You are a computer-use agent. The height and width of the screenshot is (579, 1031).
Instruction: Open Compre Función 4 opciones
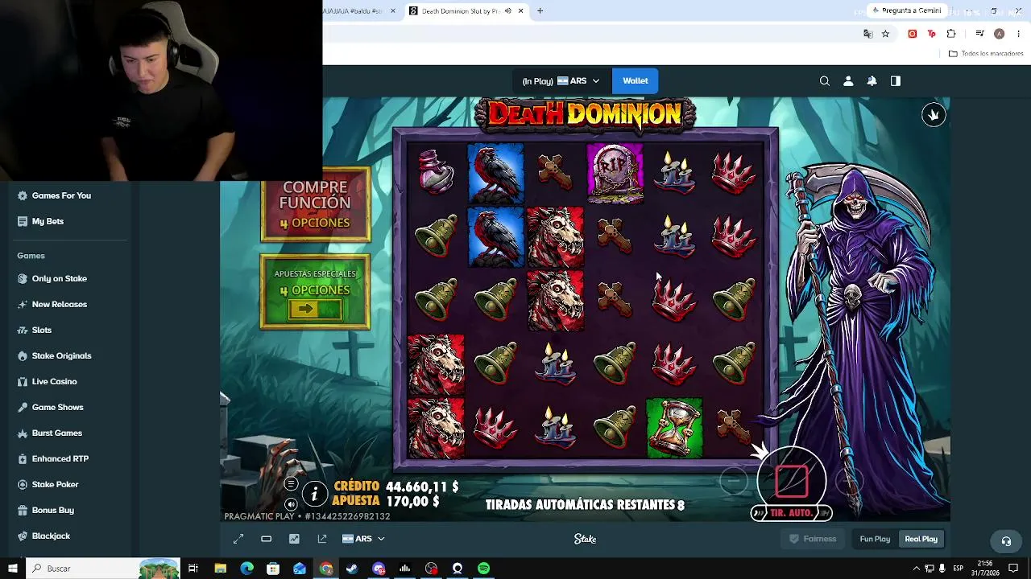(316, 205)
